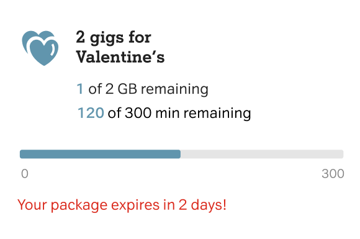360x239 pixels.
Task: Click the blue "1" data remaining number
Action: 80,89
